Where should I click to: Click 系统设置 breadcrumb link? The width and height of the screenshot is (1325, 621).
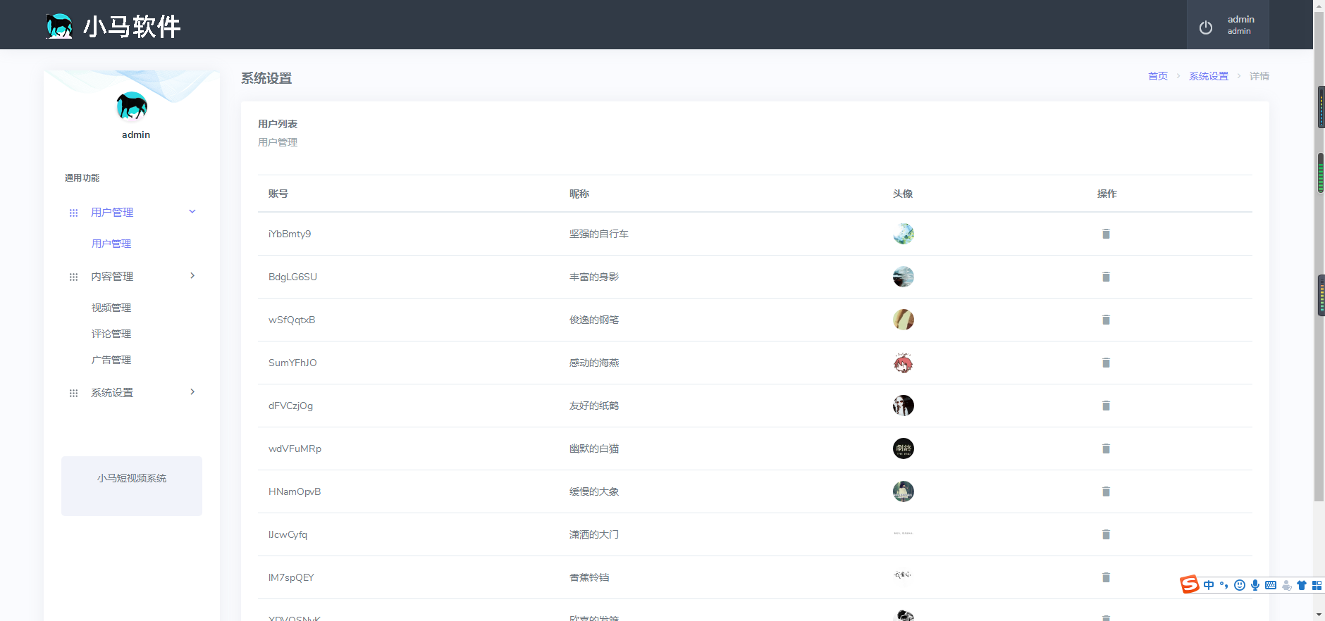click(x=1209, y=76)
